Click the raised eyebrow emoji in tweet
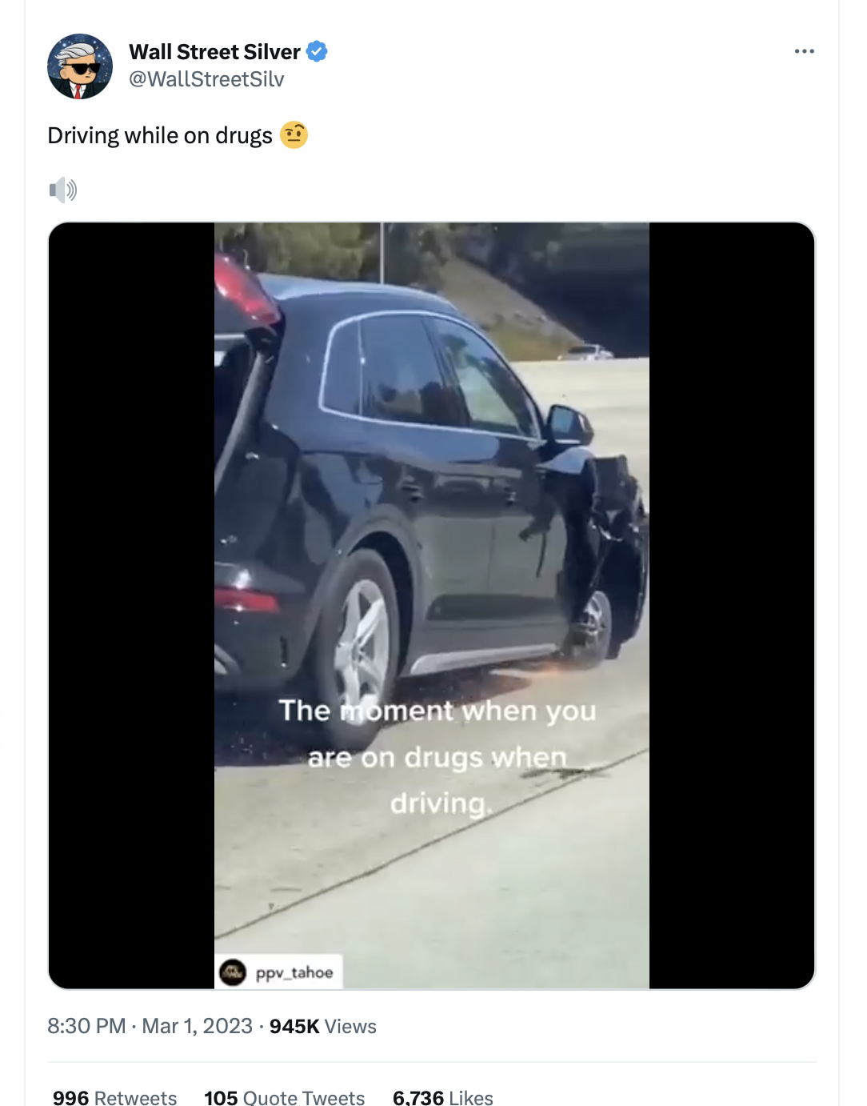This screenshot has height=1106, width=867. [294, 134]
